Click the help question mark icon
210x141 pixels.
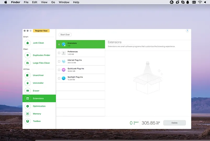[x=187, y=31]
